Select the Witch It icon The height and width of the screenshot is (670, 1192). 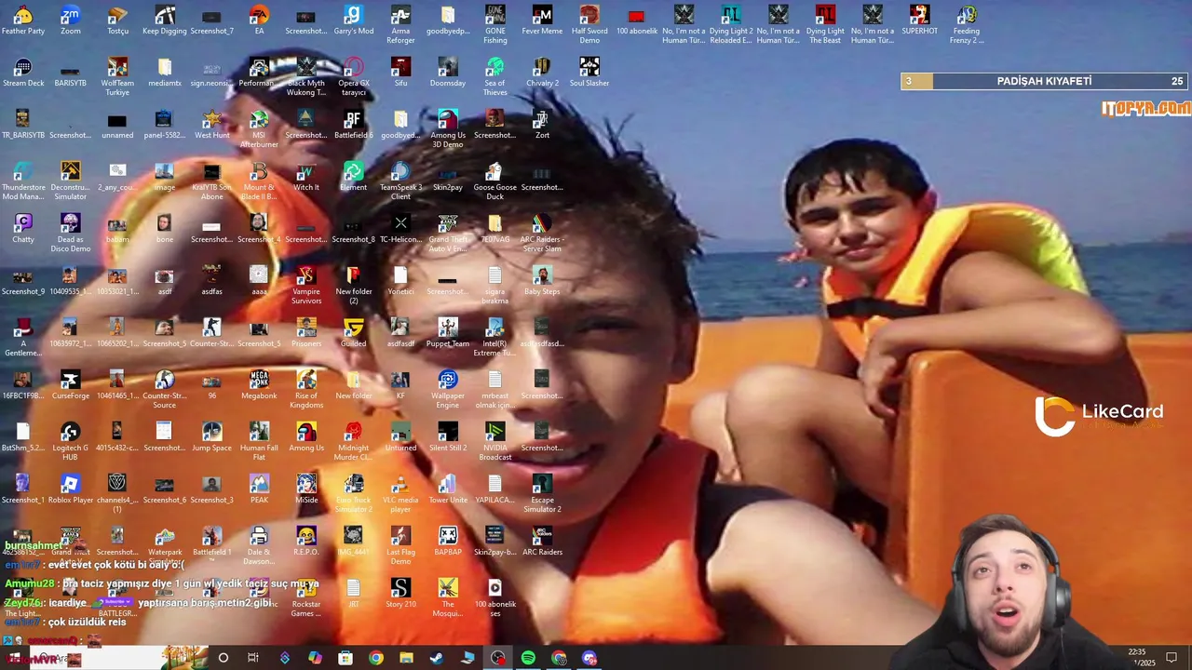306,172
